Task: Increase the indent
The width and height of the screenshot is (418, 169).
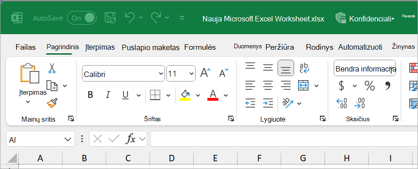Action: (268, 103)
